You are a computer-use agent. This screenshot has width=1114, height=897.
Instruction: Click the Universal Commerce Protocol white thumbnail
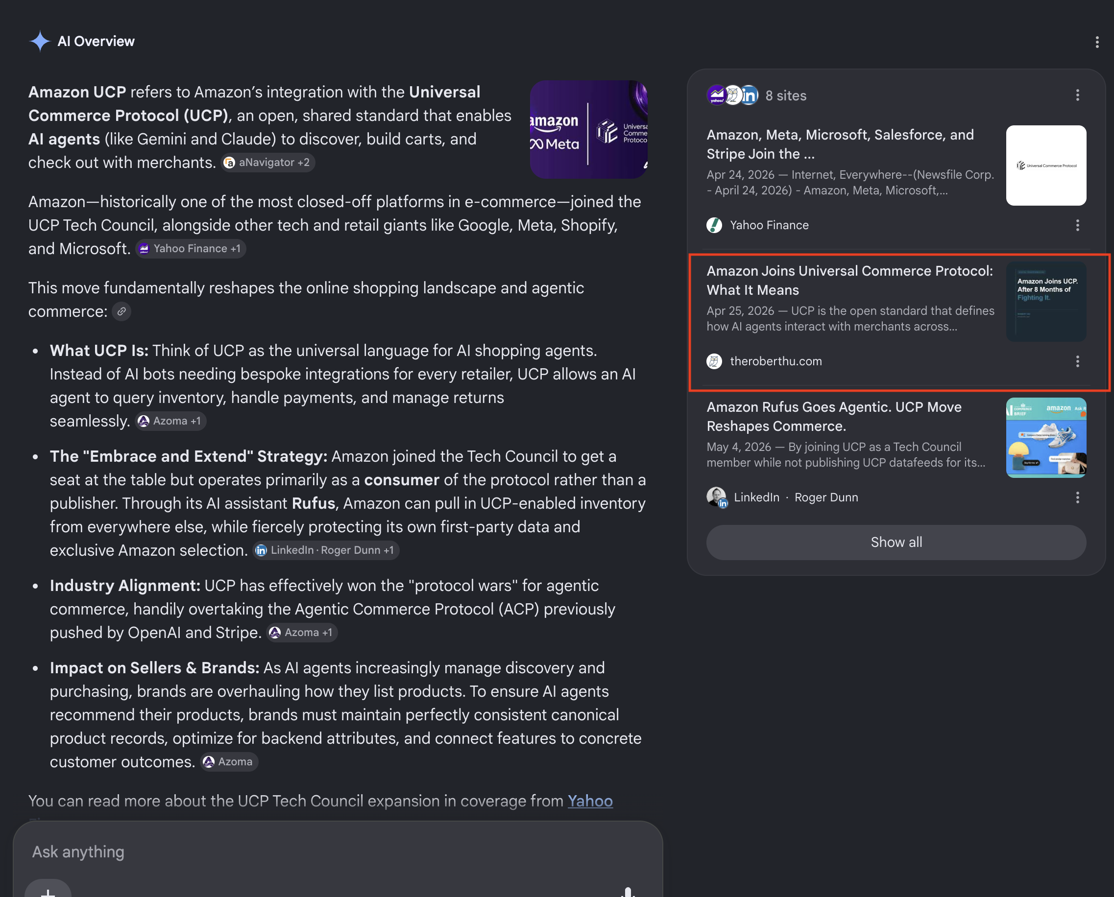pos(1046,165)
